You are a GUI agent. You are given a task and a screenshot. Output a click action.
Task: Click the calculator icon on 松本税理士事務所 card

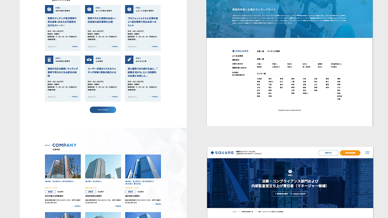point(49,60)
